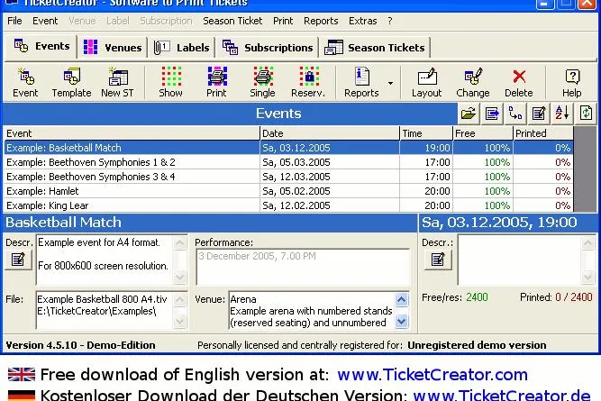The width and height of the screenshot is (601, 401).
Task: Select the Example: King Lear event
Action: click(x=288, y=205)
